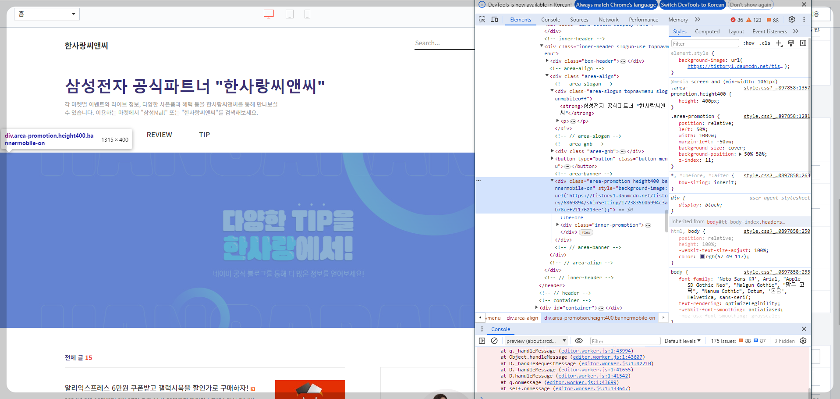Viewport: 840px width, 399px height.
Task: Show more Styles pane tabs chevron
Action: tap(796, 31)
